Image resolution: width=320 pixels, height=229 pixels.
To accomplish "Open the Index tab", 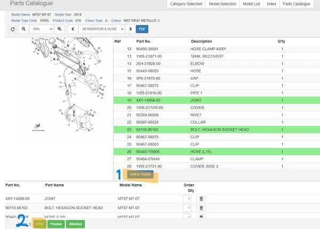I will click(x=271, y=4).
